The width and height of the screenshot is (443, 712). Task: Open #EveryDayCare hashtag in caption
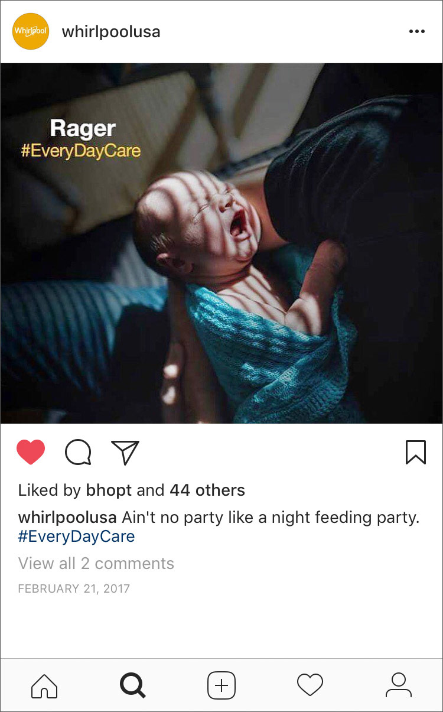[x=77, y=537]
